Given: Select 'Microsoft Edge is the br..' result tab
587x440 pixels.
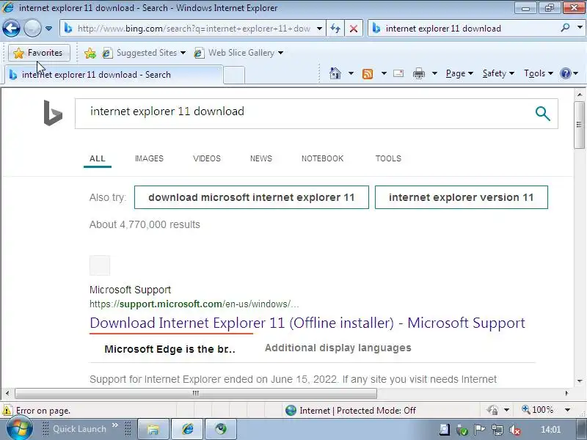Looking at the screenshot, I should click(x=169, y=349).
